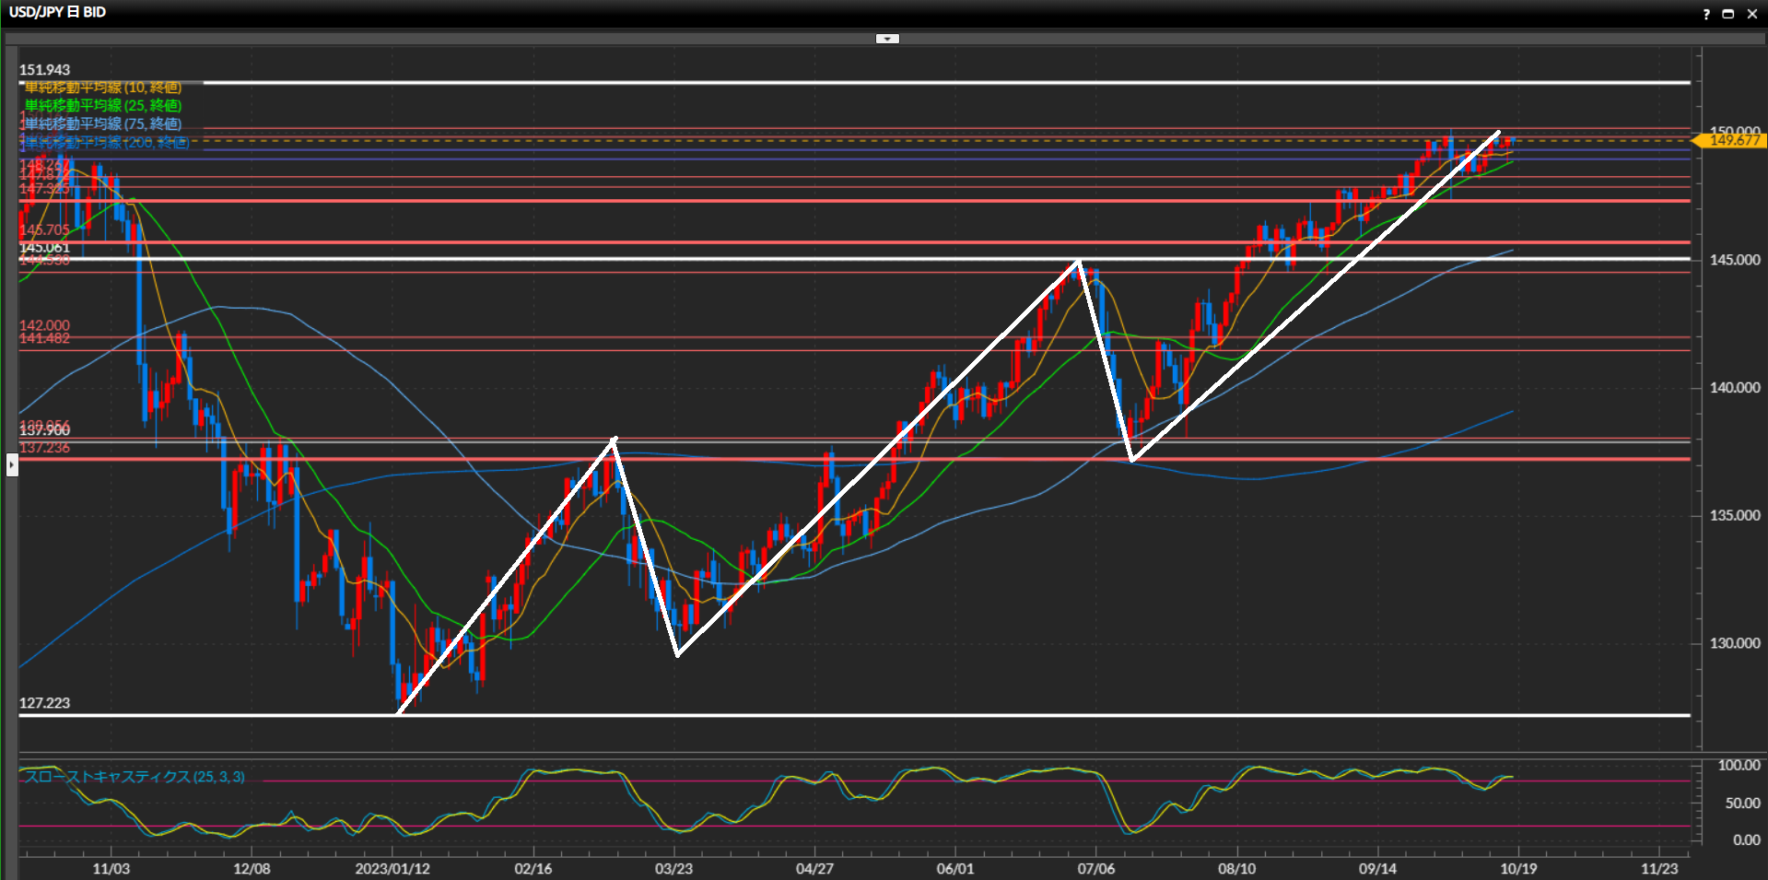Click the 2023/01/12 date on time axis

tap(392, 869)
